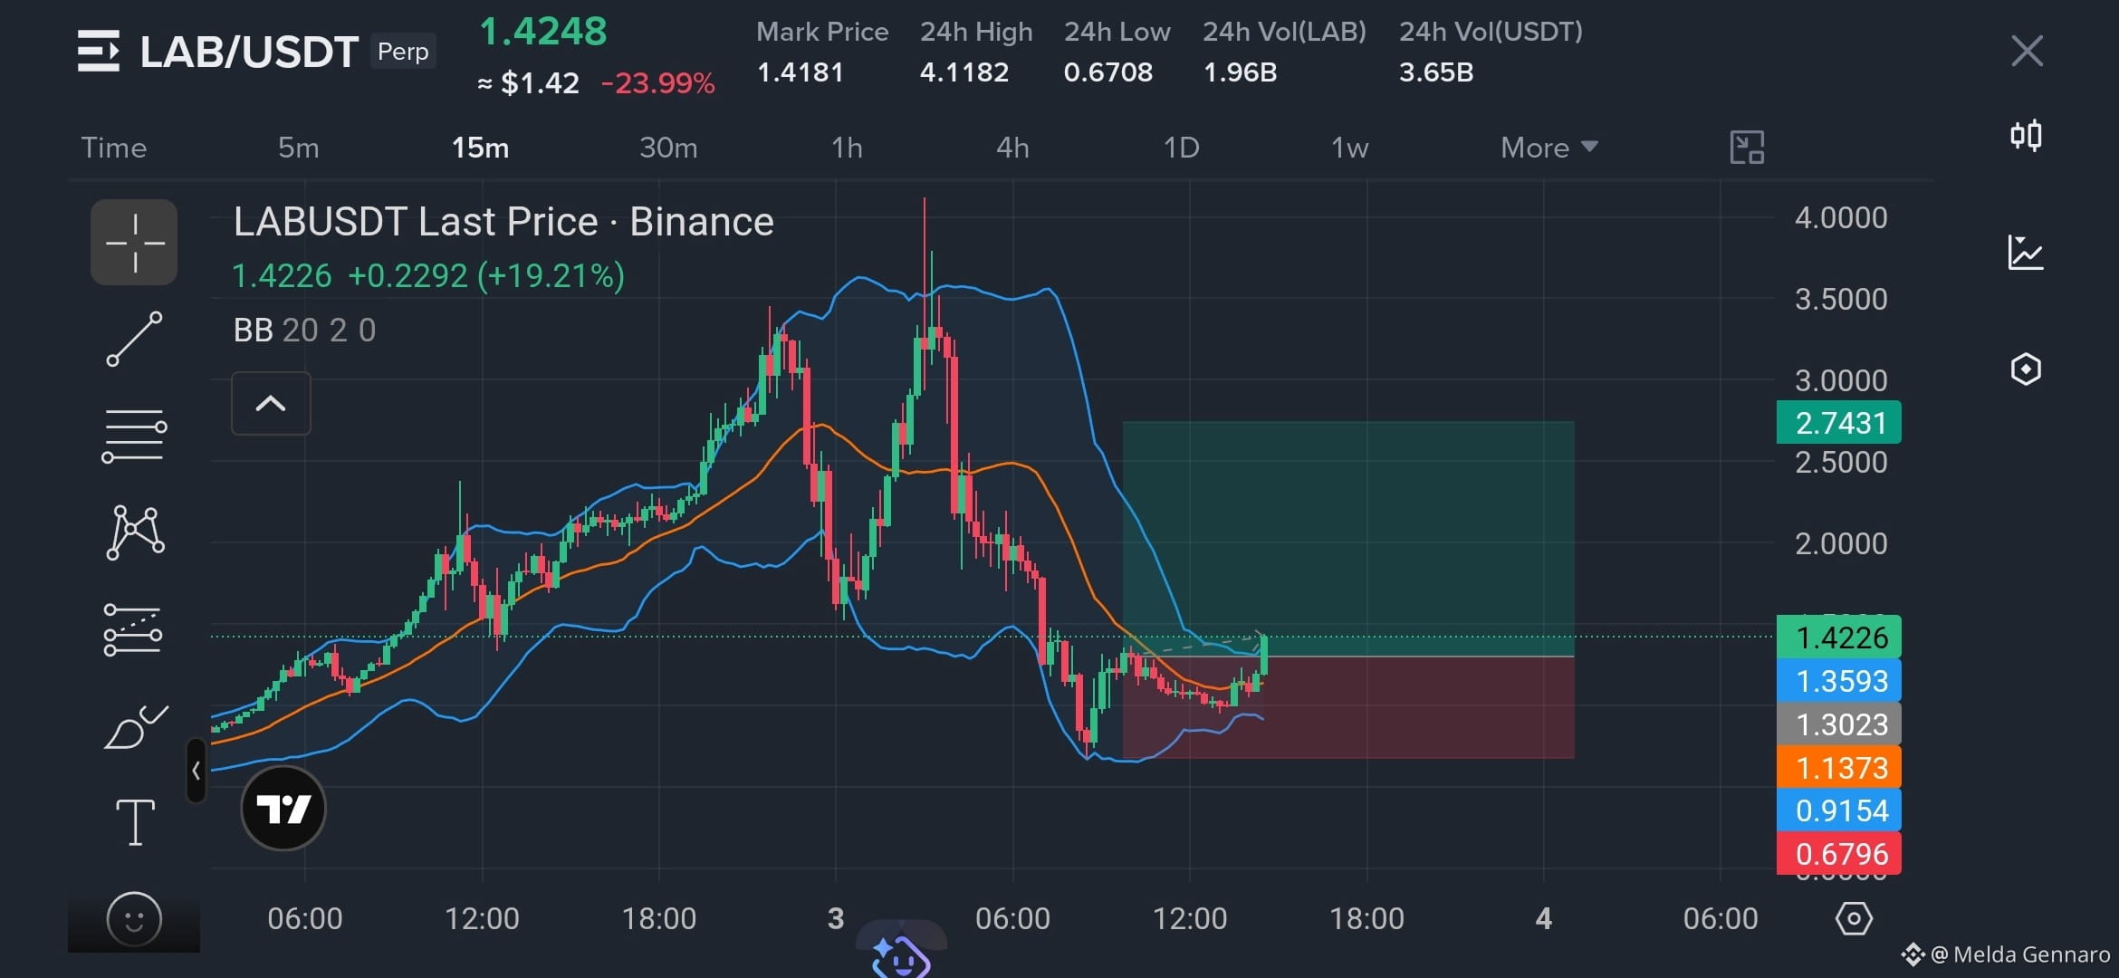Open the indicators line chart icon
2119x978 pixels.
2026,253
